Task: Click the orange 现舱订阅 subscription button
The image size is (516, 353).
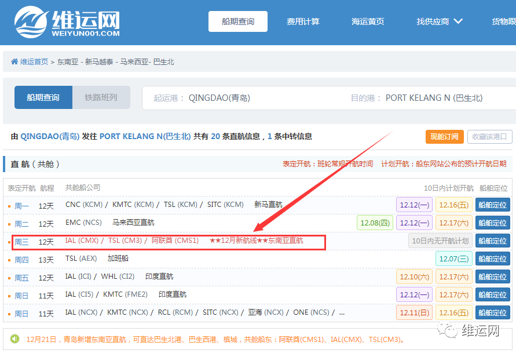Action: coord(444,137)
